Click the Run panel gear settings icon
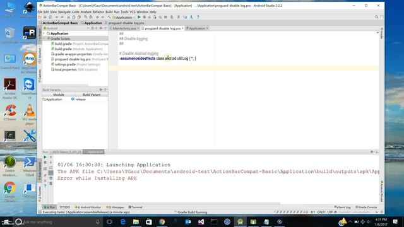Viewport: 404px width, 227px height. tap(372, 152)
